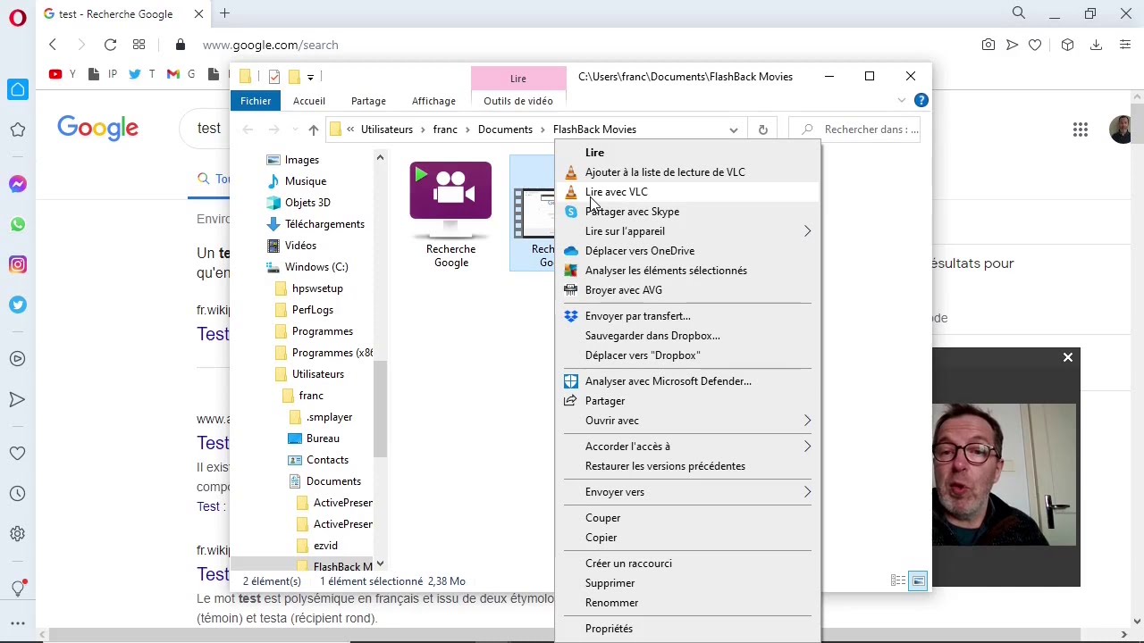Click franc in the address breadcrumb
Screen dimensions: 1144x643
445,129
